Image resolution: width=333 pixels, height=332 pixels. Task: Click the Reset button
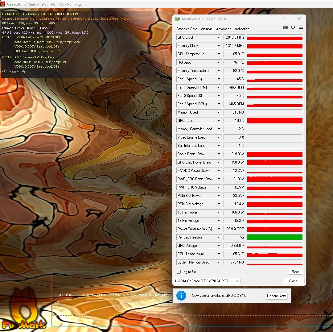point(296,272)
